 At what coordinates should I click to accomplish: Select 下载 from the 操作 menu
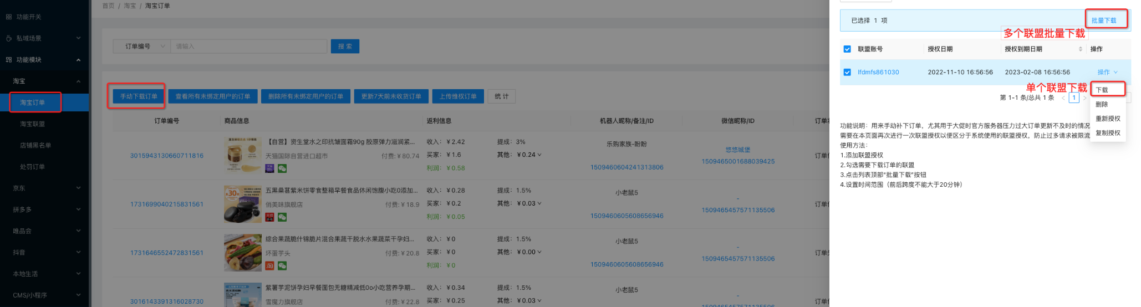(x=1108, y=90)
